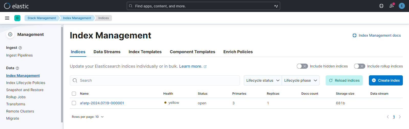409x129 pixels.
Task: Click the Elastic logo in header
Action: click(x=16, y=6)
